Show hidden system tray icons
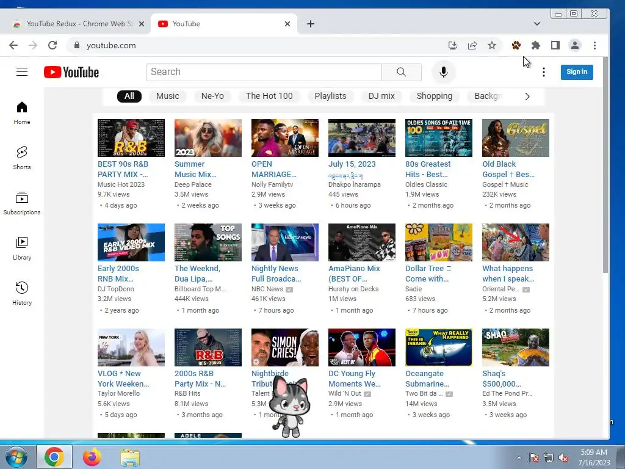The image size is (625, 469). click(x=519, y=457)
